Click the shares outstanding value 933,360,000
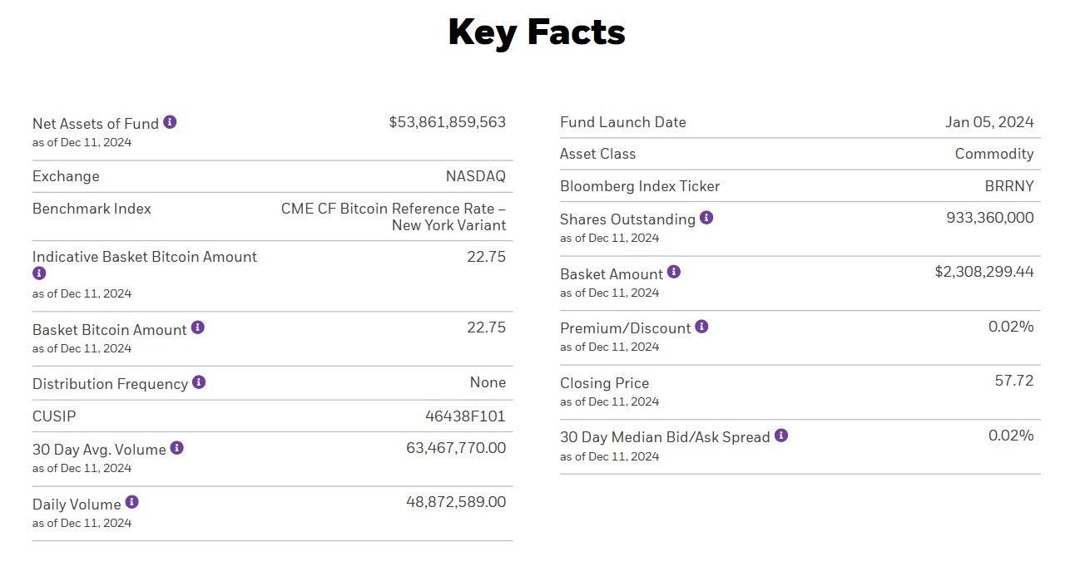The image size is (1090, 581). 990,218
